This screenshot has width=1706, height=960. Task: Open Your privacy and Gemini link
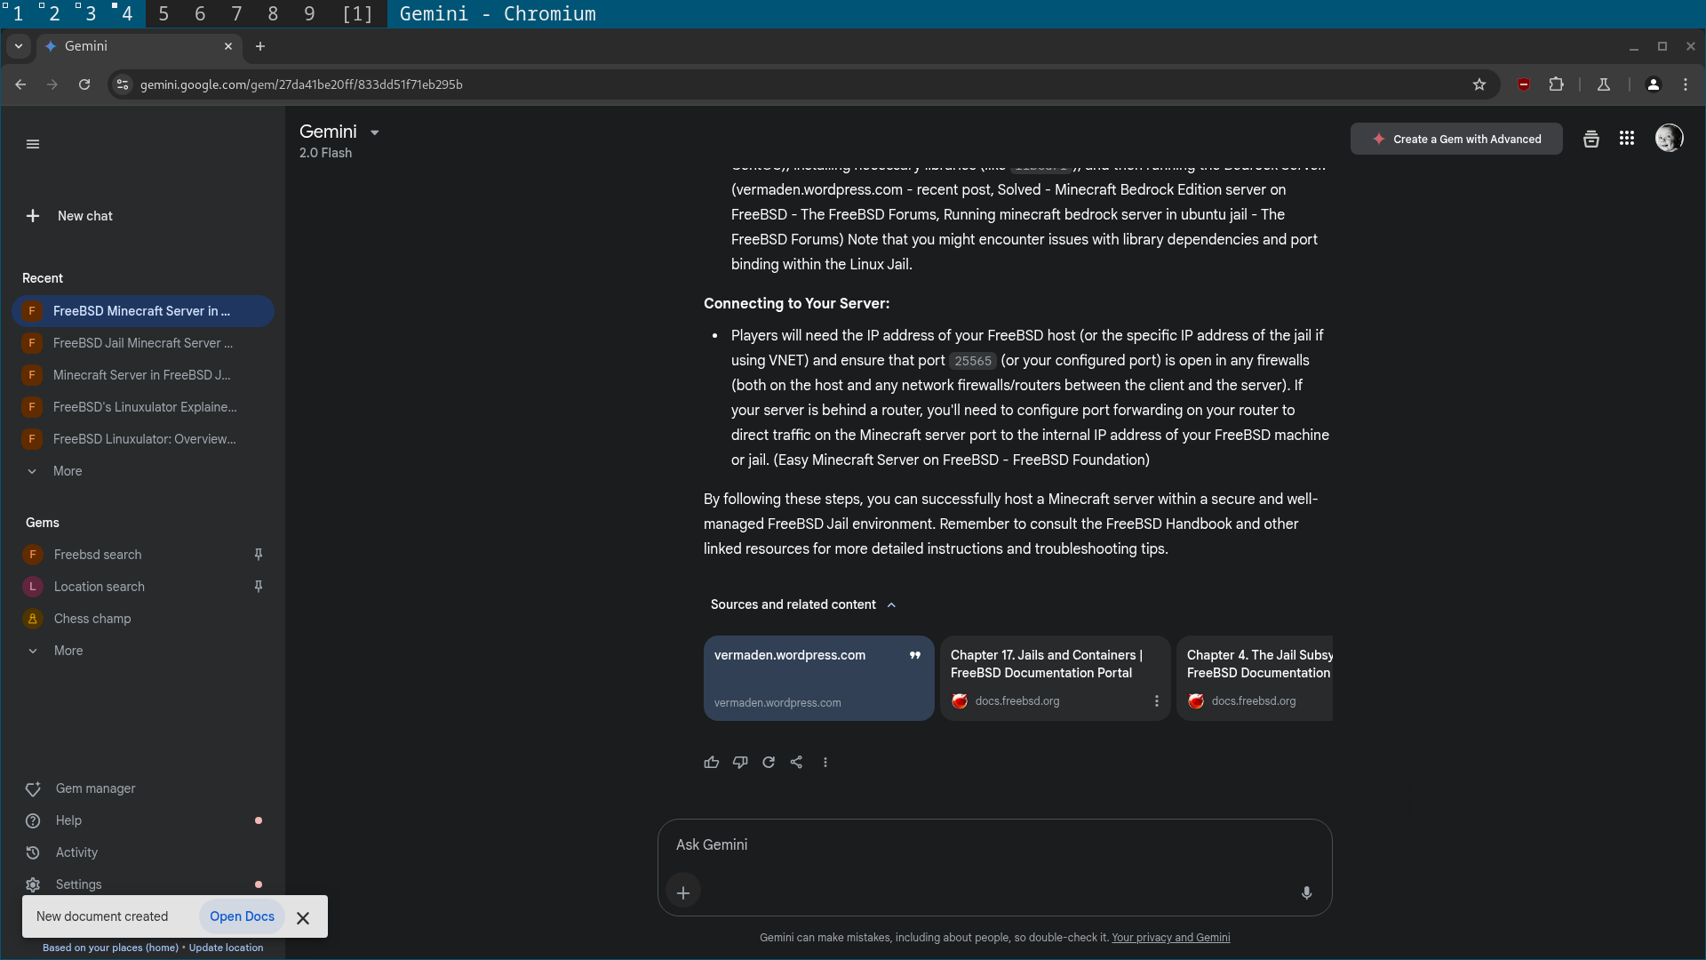coord(1170,938)
